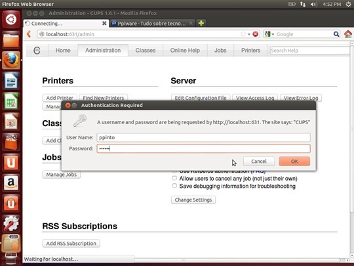Screen dimensions: 354x266
Task: Close the Connecting tab
Action: (104, 23)
